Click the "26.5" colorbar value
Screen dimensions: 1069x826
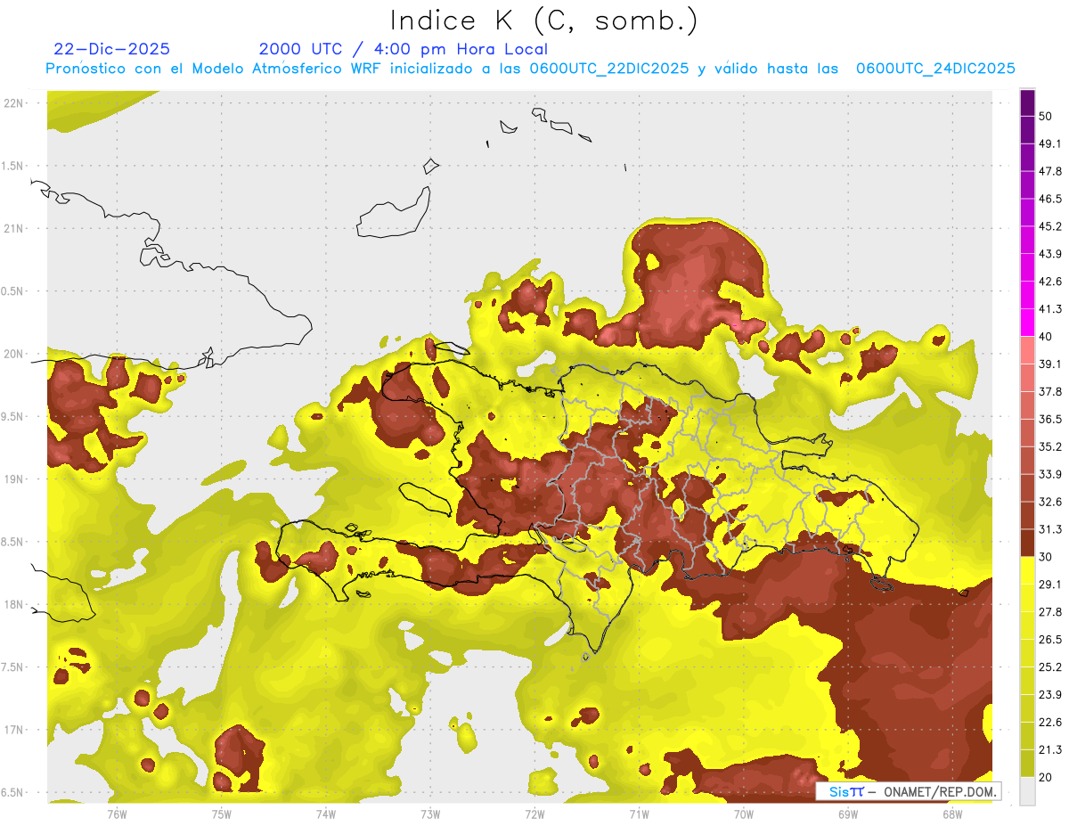(x=1050, y=640)
